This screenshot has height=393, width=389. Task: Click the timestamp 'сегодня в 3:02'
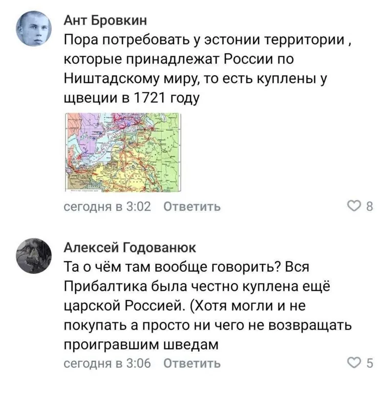click(106, 206)
